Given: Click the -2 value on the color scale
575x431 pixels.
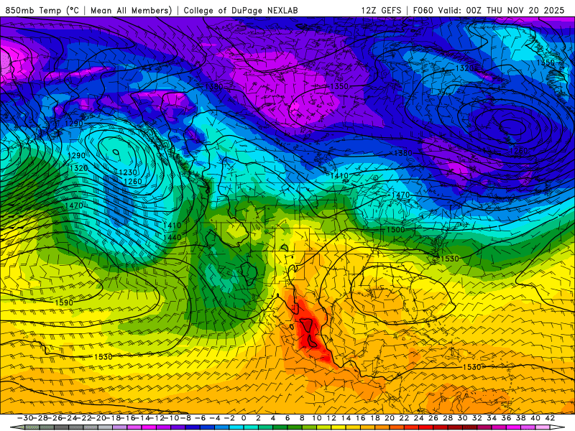Looking at the screenshot, I should click(229, 418).
